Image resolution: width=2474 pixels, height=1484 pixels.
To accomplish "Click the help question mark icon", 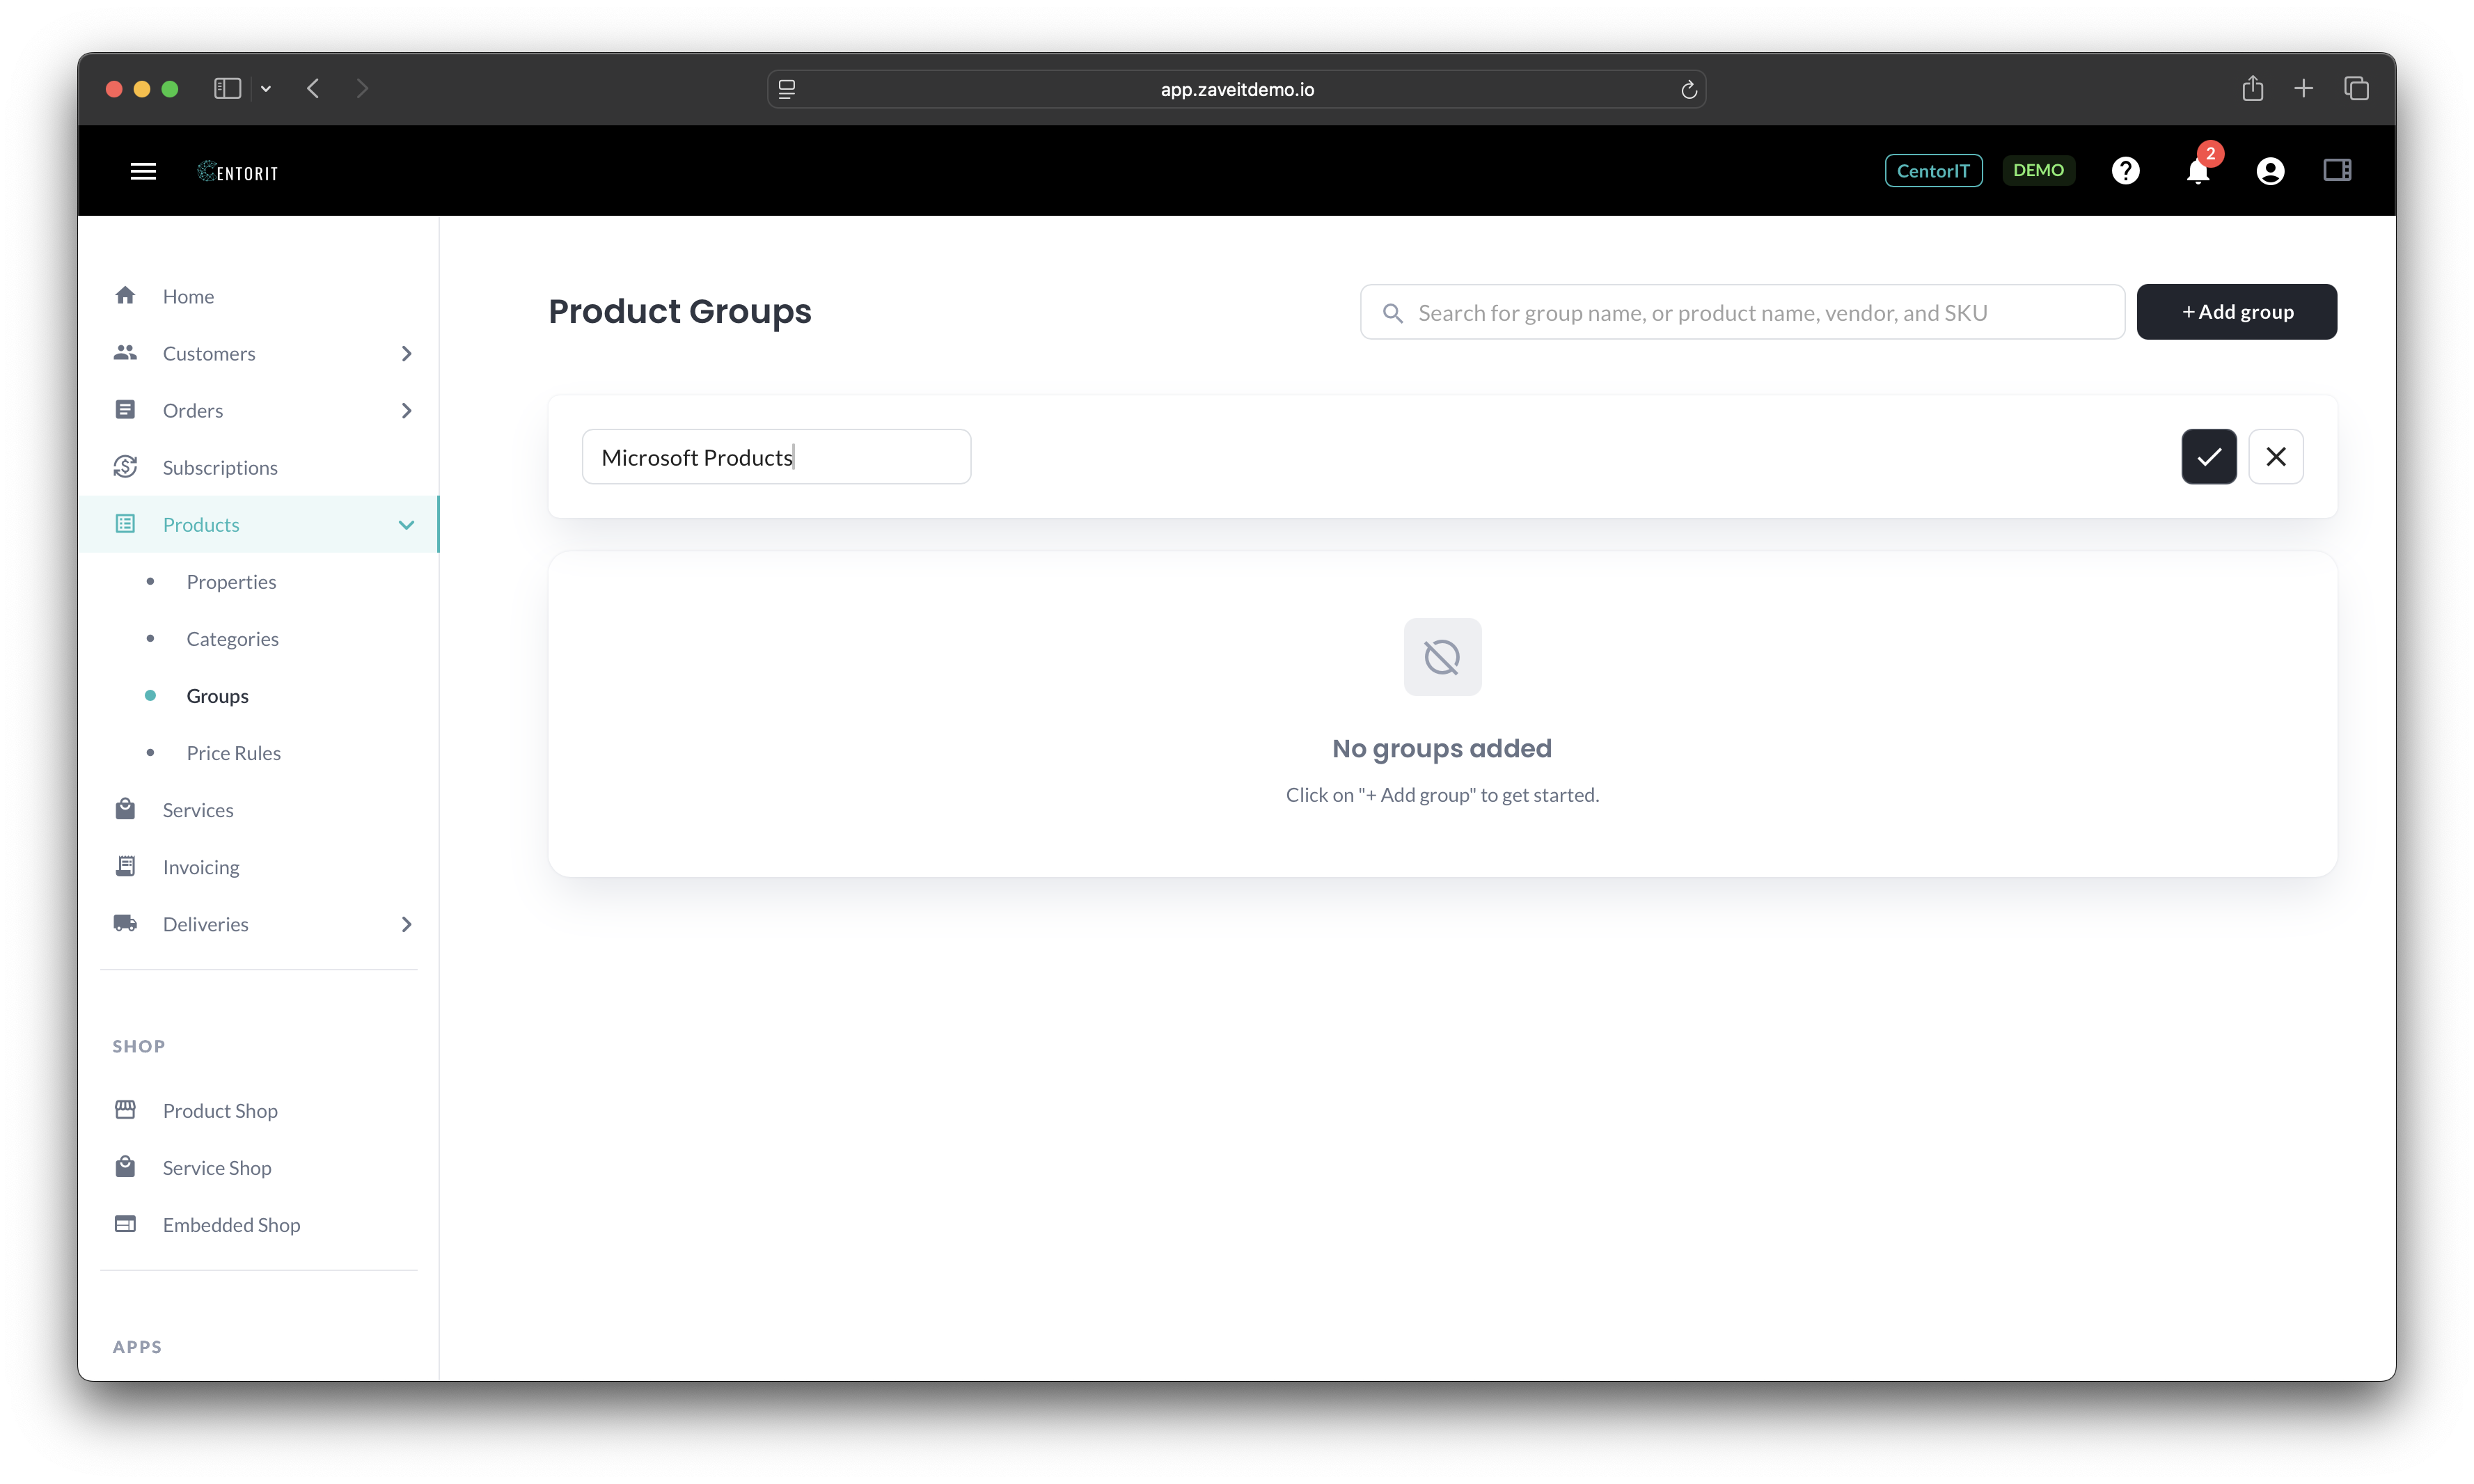I will click(2125, 171).
